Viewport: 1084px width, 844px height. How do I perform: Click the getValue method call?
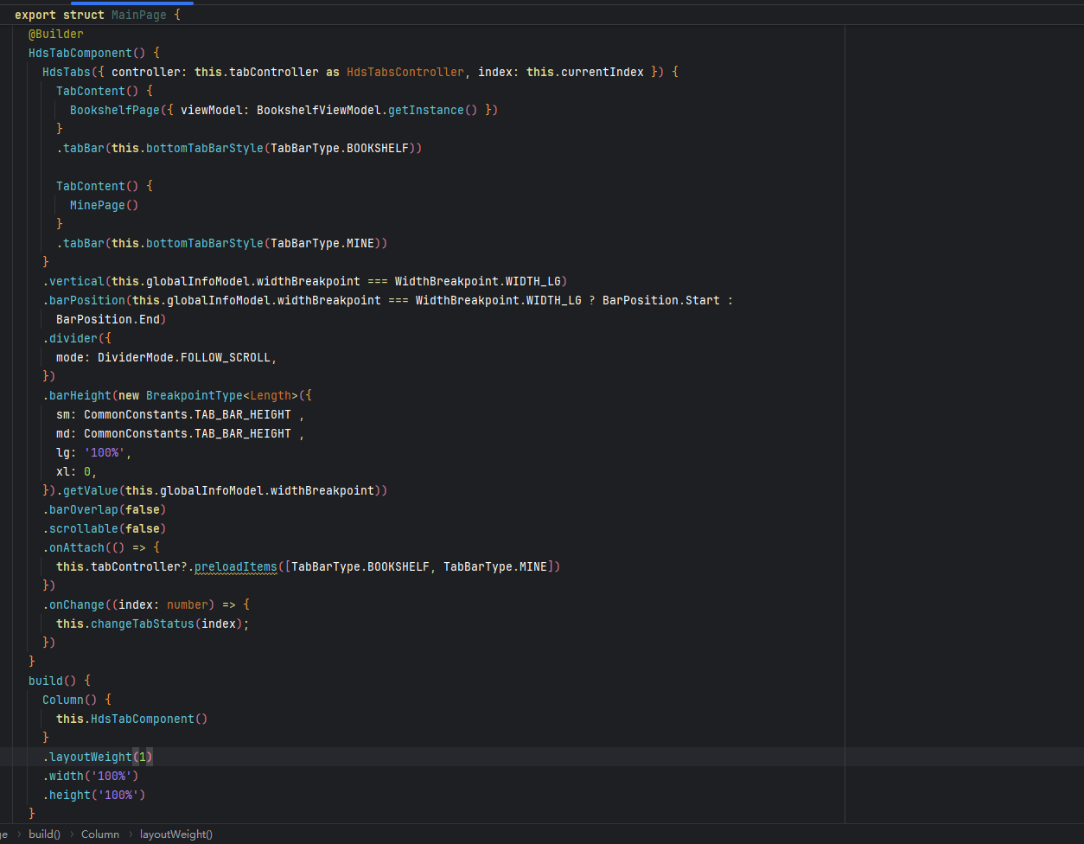pos(91,490)
